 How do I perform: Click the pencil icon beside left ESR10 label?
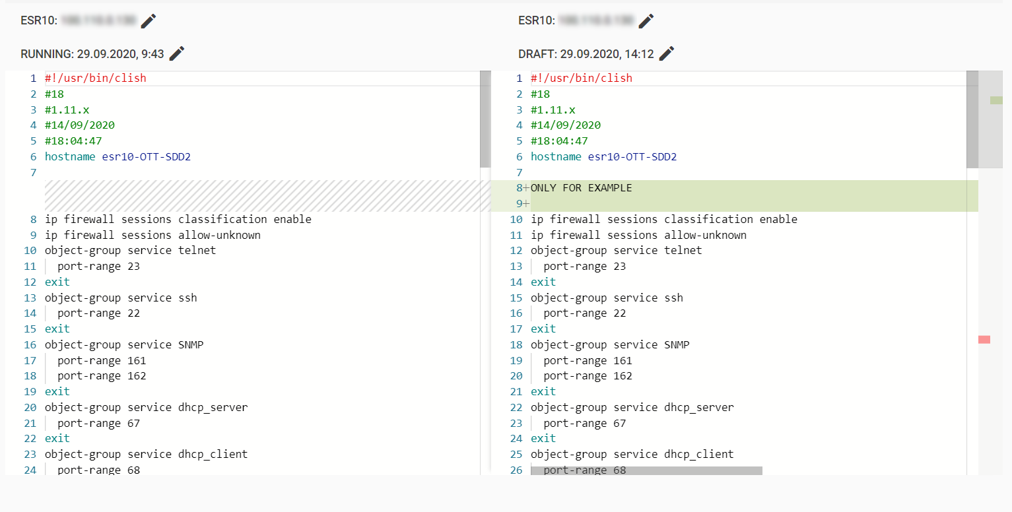pos(149,21)
